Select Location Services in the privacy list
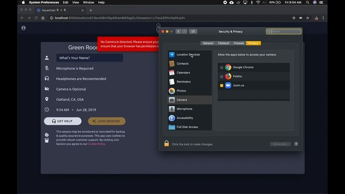 coord(190,54)
